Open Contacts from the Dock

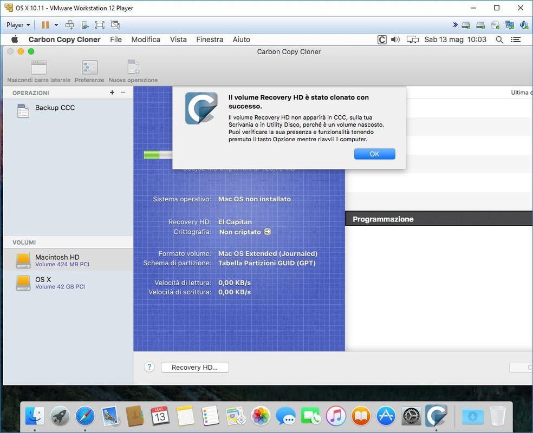click(135, 416)
